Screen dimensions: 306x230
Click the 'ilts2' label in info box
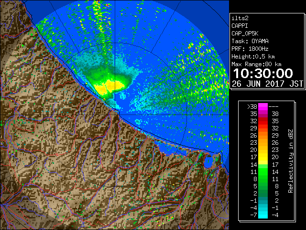pos(240,18)
